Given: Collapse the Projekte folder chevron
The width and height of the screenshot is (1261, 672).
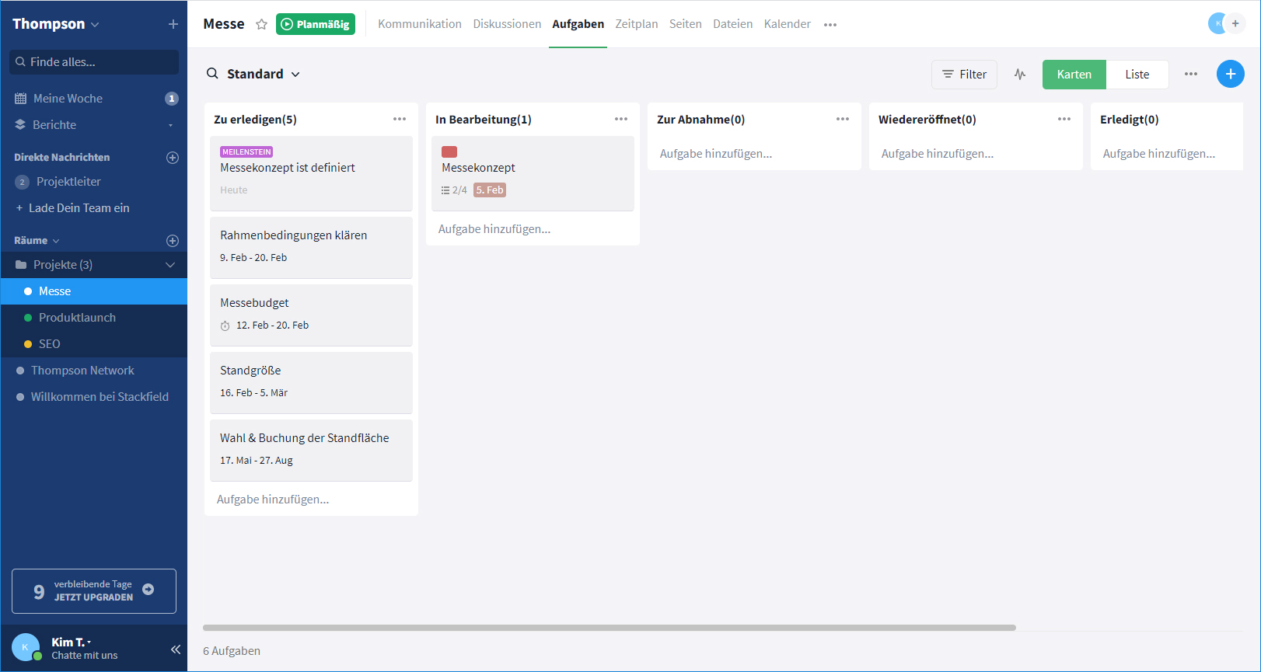Looking at the screenshot, I should 170,265.
